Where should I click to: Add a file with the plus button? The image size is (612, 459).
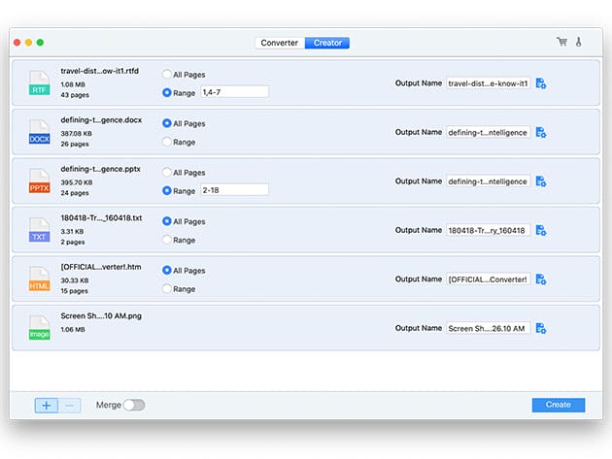(x=47, y=405)
